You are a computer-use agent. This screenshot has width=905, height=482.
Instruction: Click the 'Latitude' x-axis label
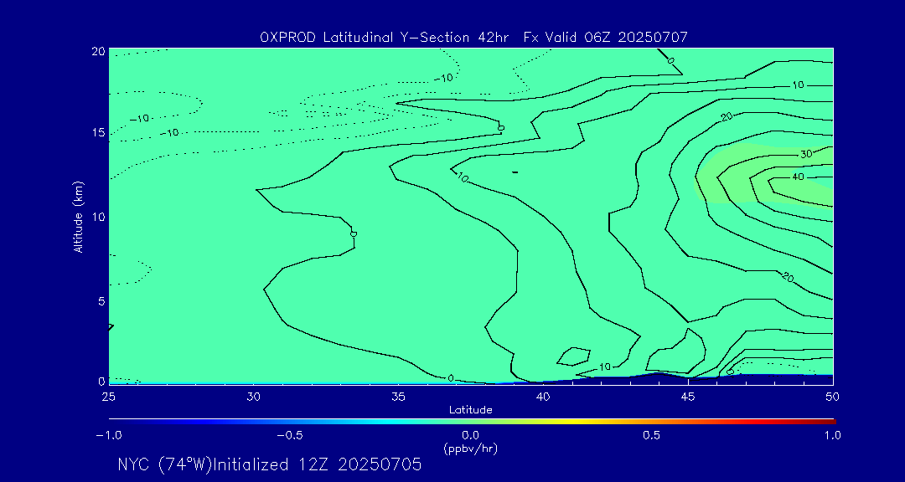pyautogui.click(x=470, y=409)
